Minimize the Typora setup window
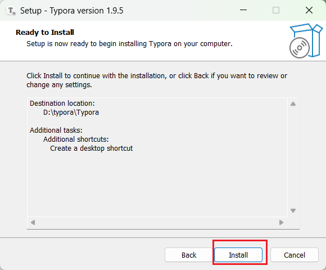Image resolution: width=326 pixels, height=270 pixels. point(243,10)
